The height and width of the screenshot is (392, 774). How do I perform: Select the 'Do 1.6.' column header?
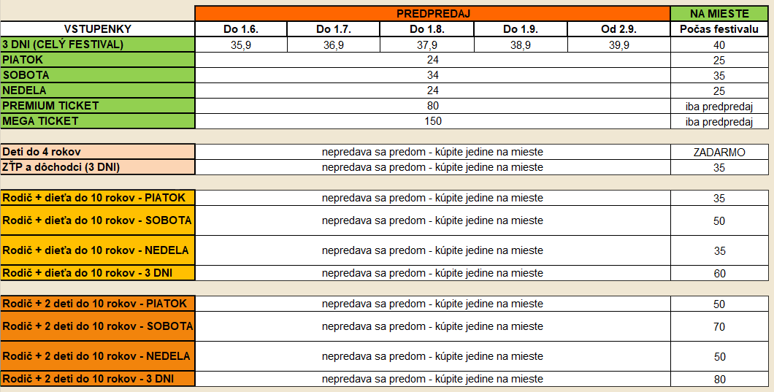pyautogui.click(x=241, y=29)
